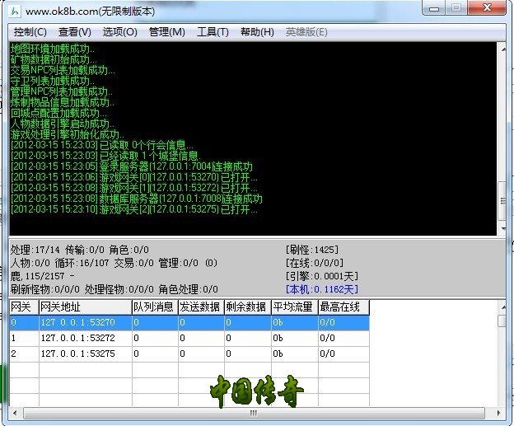The height and width of the screenshot is (426, 514).
Task: Click the 平均流量 column header
Action: (x=294, y=307)
